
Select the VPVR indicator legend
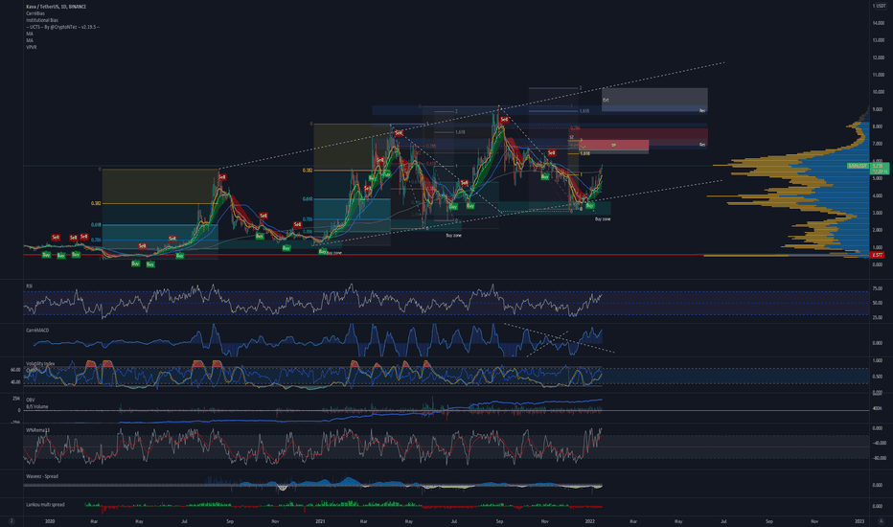[x=32, y=47]
